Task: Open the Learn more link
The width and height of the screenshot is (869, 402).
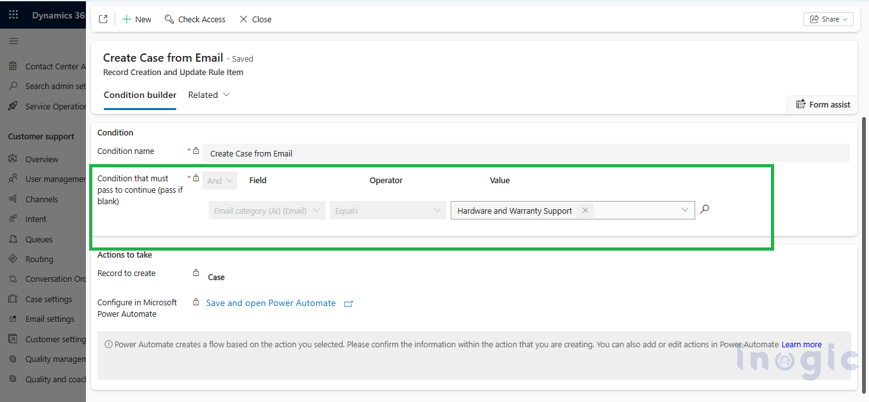Action: pos(802,345)
